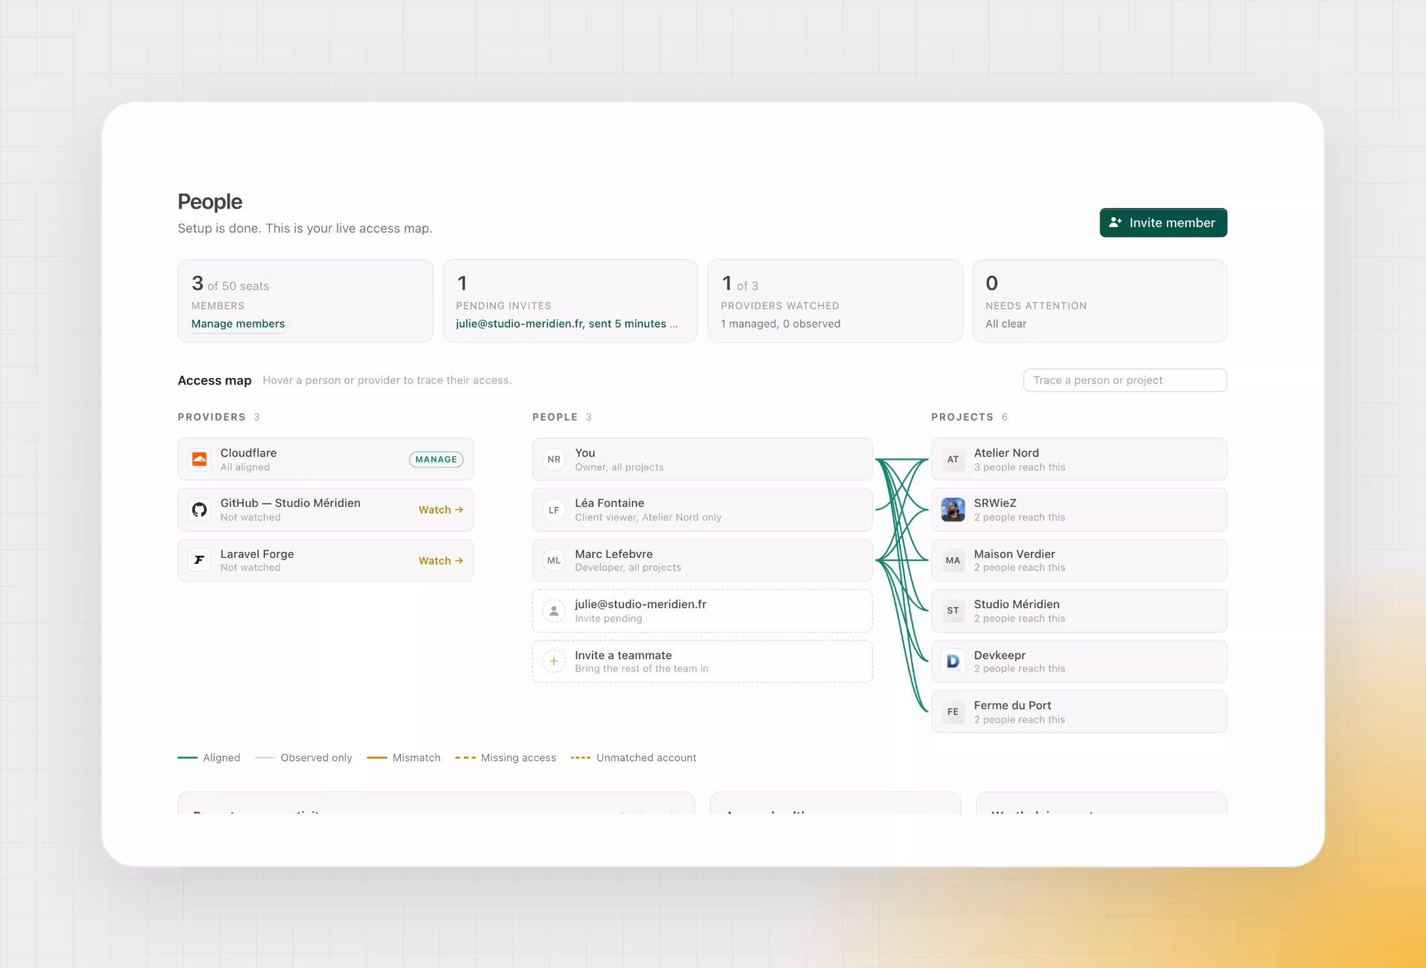Click the plus icon on Invite a teammate

[554, 661]
